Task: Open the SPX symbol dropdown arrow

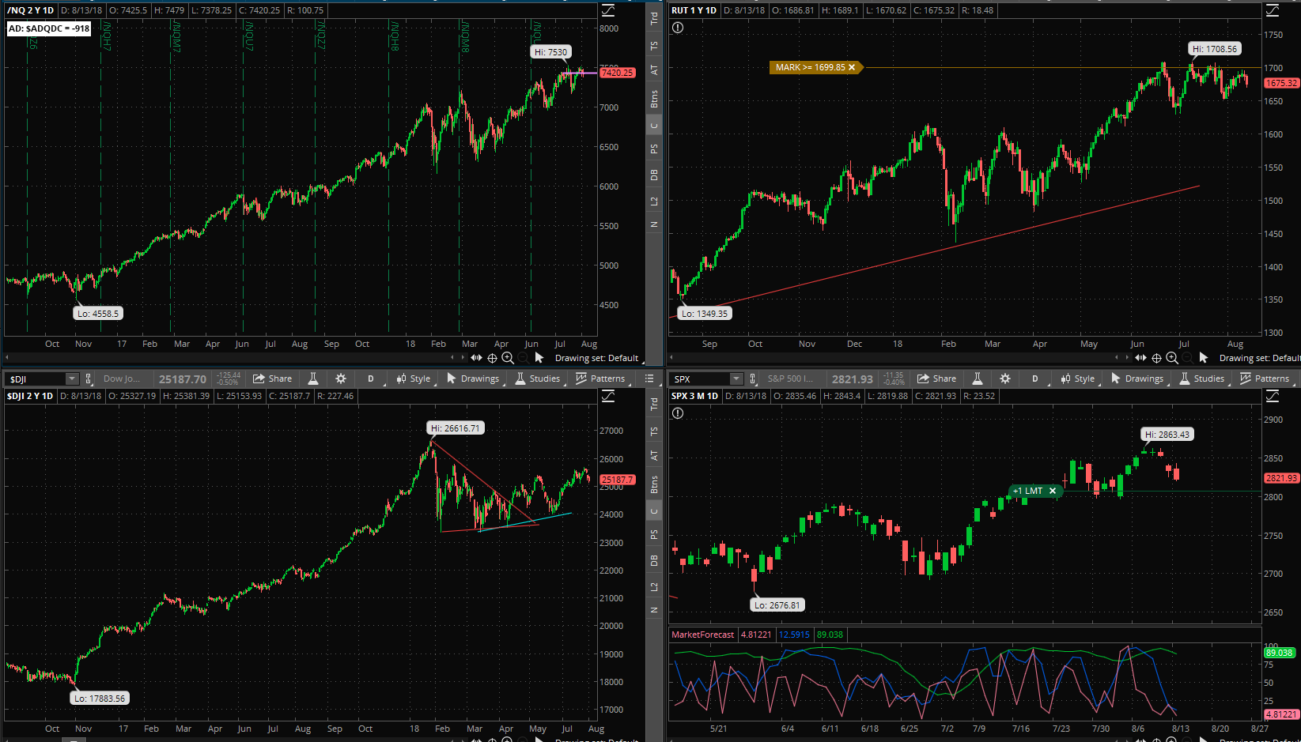Action: (x=736, y=379)
